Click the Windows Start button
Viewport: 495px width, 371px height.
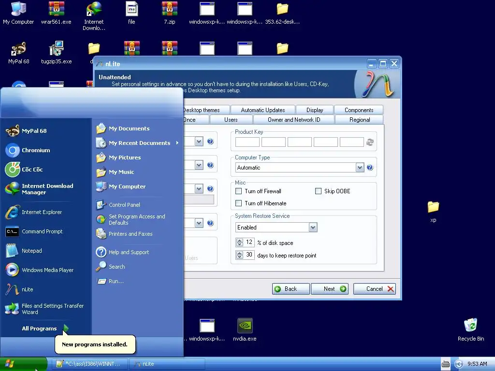tap(23, 364)
